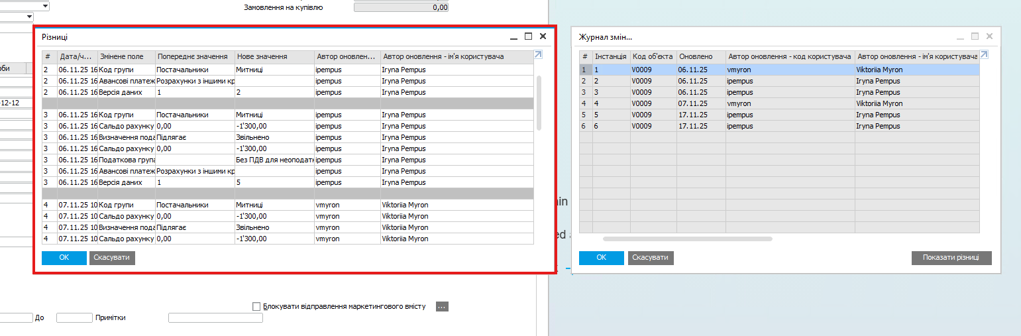Select the Оновлено column header
This screenshot has height=336, width=1021.
700,57
